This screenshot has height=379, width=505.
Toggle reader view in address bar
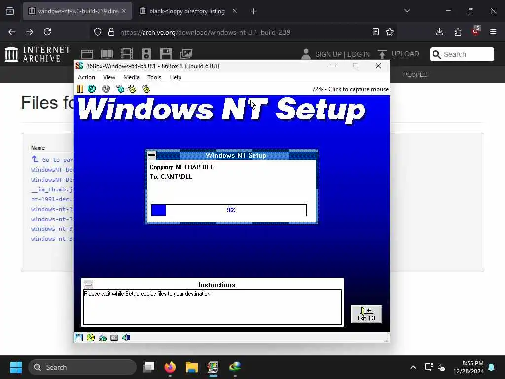[375, 32]
